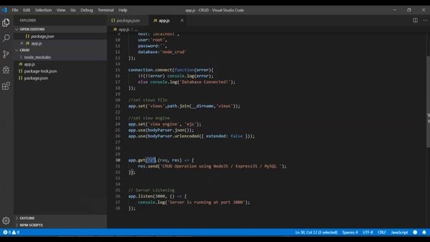Open notifications bell in status bar
The width and height of the screenshot is (430, 242).
click(x=424, y=232)
